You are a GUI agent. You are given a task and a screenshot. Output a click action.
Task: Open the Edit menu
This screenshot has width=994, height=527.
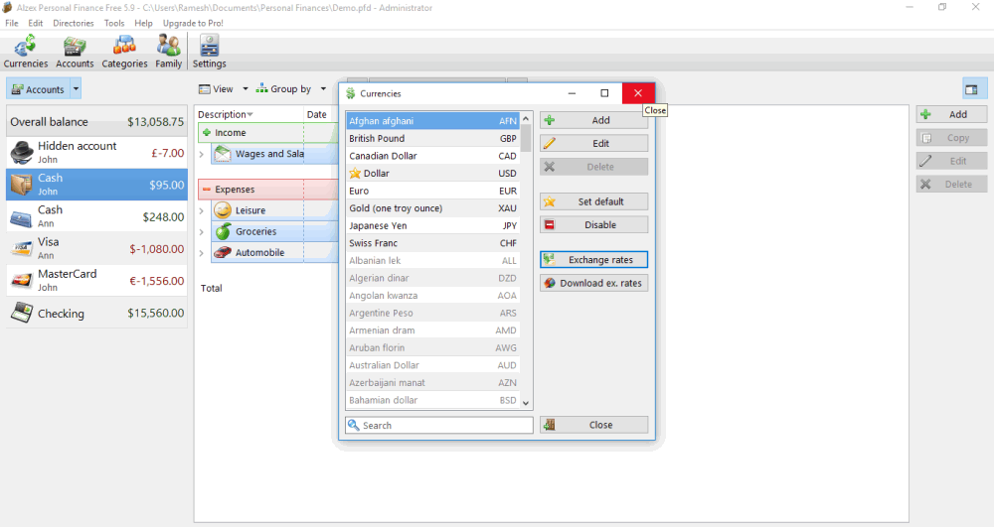(36, 23)
